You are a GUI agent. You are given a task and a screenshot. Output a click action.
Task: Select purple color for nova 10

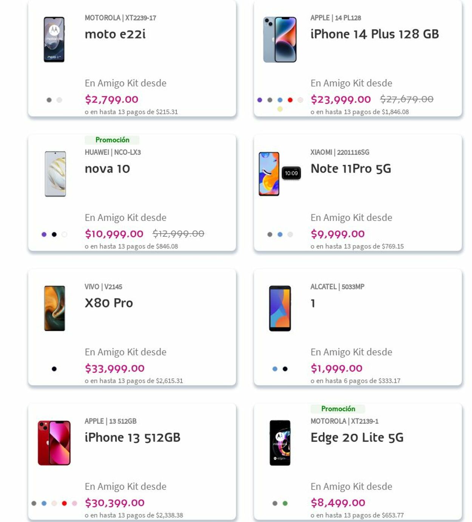click(x=44, y=235)
